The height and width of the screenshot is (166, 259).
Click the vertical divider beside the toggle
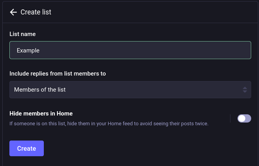(x=230, y=118)
